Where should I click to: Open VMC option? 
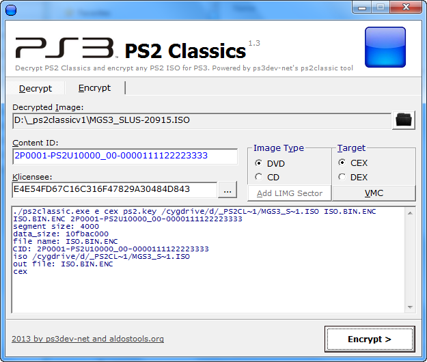[x=374, y=193]
